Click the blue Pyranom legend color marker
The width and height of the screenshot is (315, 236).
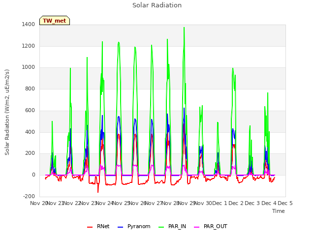tap(120, 227)
